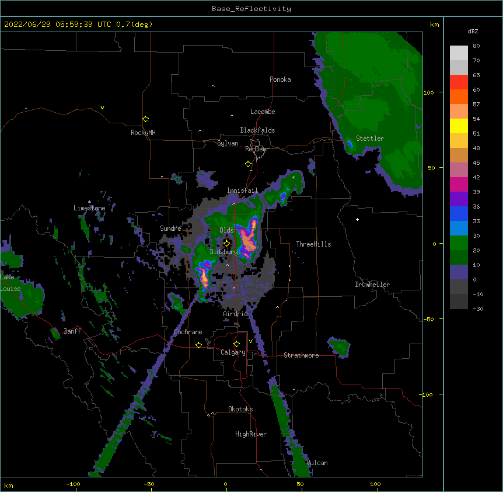The width and height of the screenshot is (503, 492).
Task: Click the Didsbury label
Action: coord(223,252)
